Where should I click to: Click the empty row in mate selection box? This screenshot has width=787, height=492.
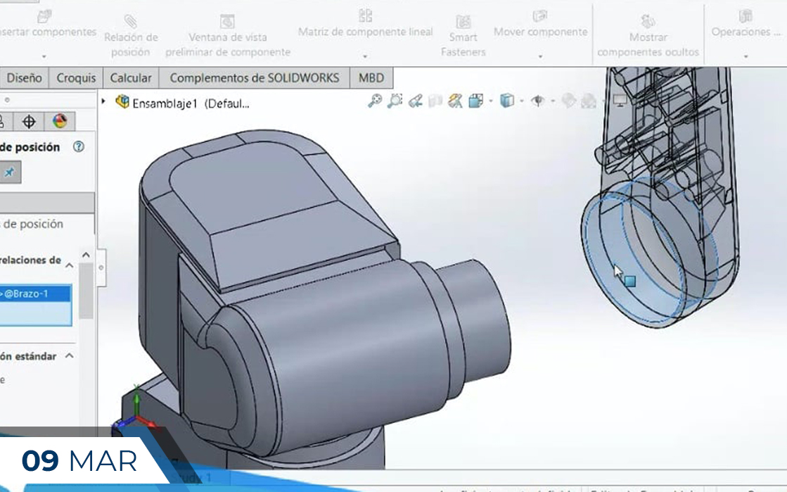tap(35, 313)
